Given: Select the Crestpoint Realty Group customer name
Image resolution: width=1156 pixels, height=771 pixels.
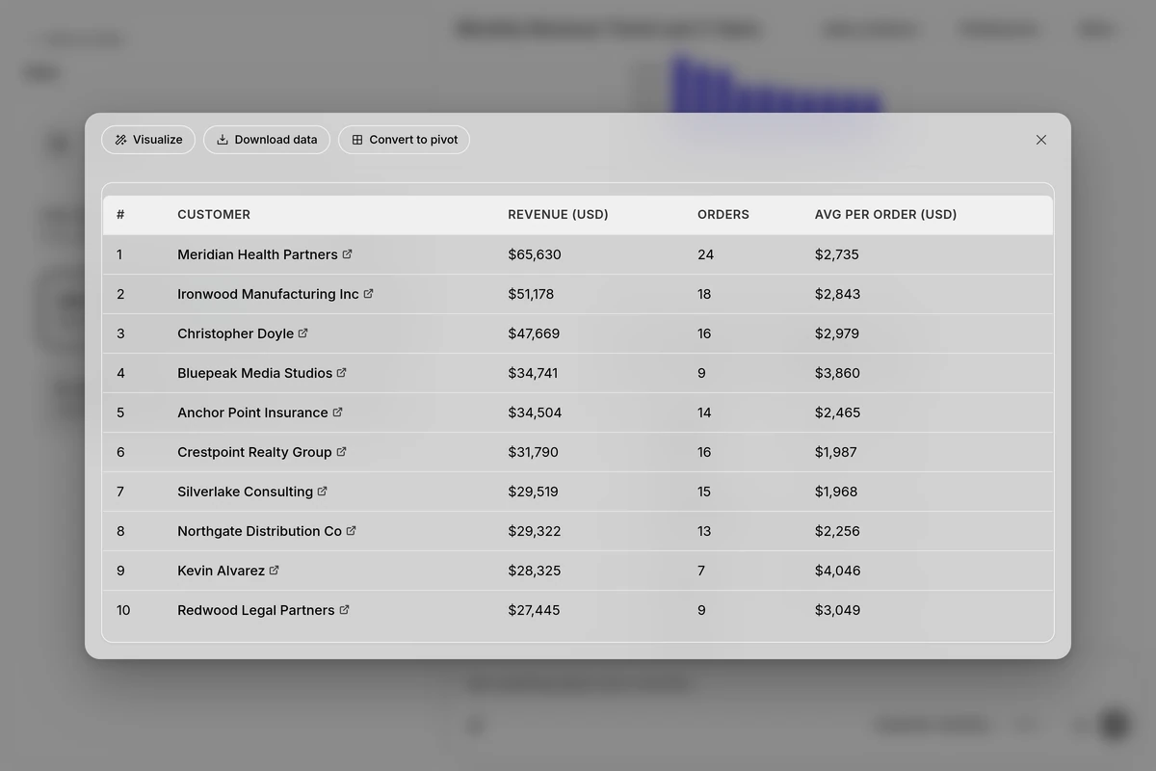Looking at the screenshot, I should click(254, 452).
